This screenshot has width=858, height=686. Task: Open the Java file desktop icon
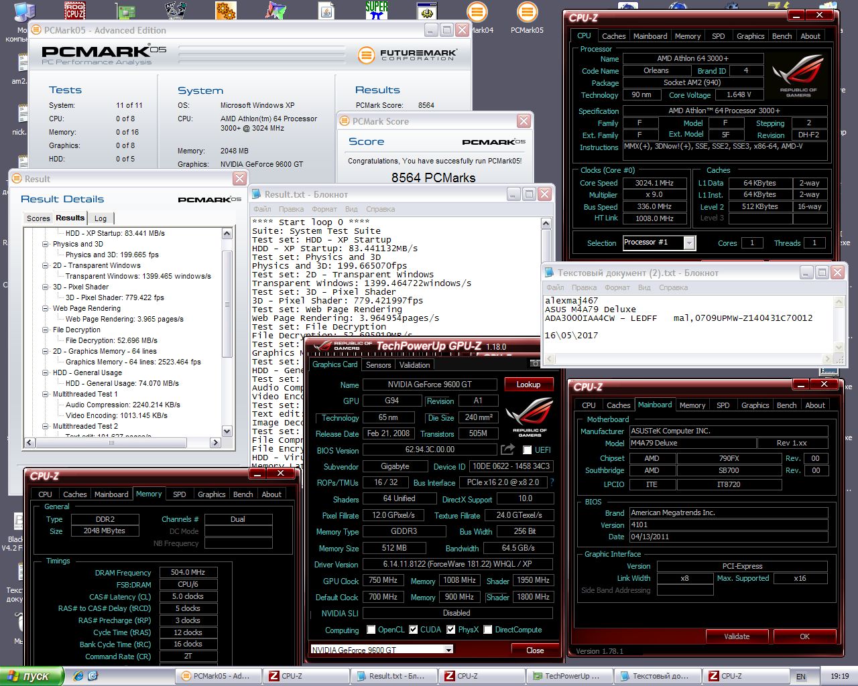tap(326, 11)
